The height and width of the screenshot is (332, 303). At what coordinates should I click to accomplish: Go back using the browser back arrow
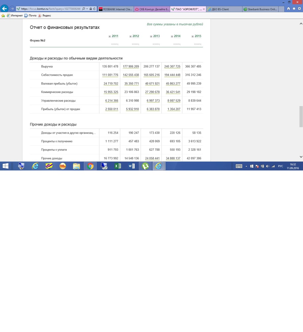click(x=4, y=9)
